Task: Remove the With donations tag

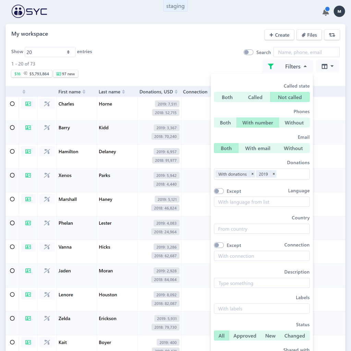Action: pyautogui.click(x=252, y=174)
